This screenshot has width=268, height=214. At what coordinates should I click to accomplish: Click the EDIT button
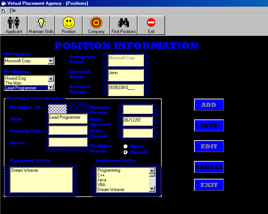click(209, 146)
